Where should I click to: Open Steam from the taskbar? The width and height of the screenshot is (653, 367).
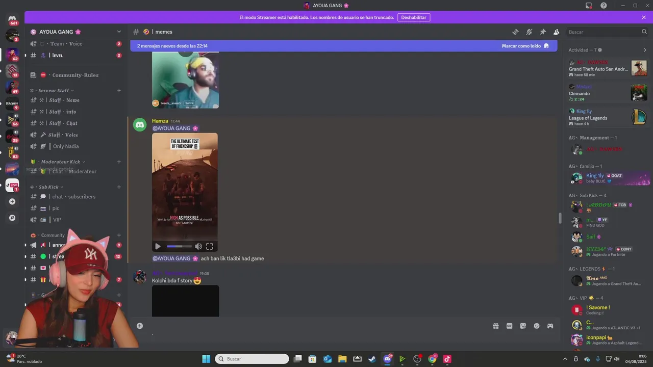pos(372,359)
